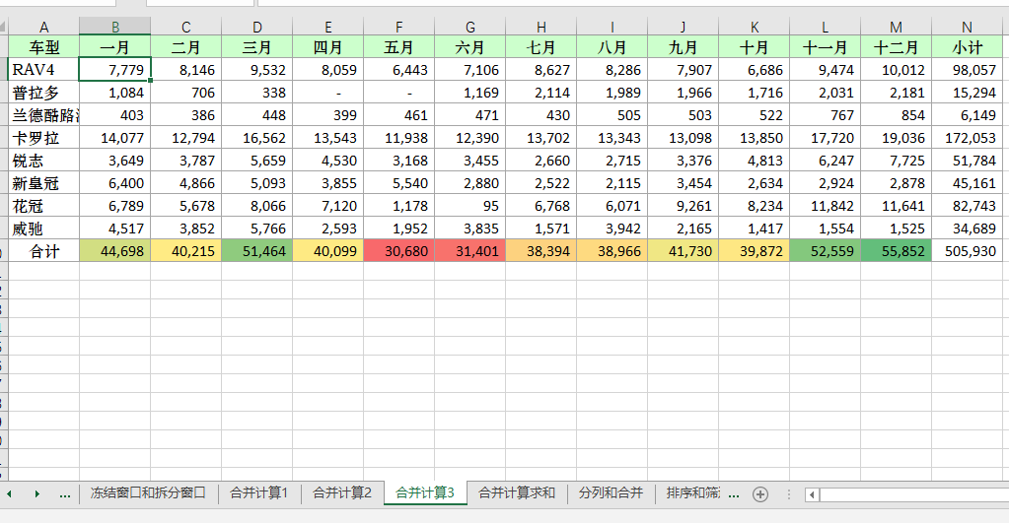1009x523 pixels.
Task: Select the 普拉多 March value 338
Action: click(257, 93)
